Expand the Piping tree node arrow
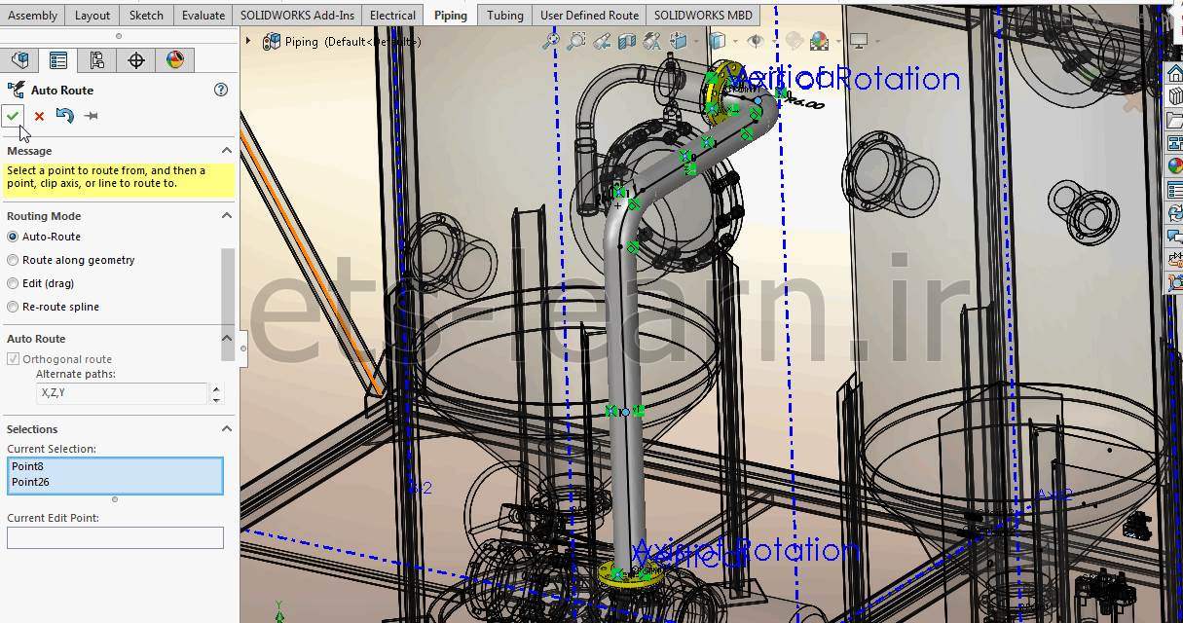The width and height of the screenshot is (1183, 623). click(249, 41)
